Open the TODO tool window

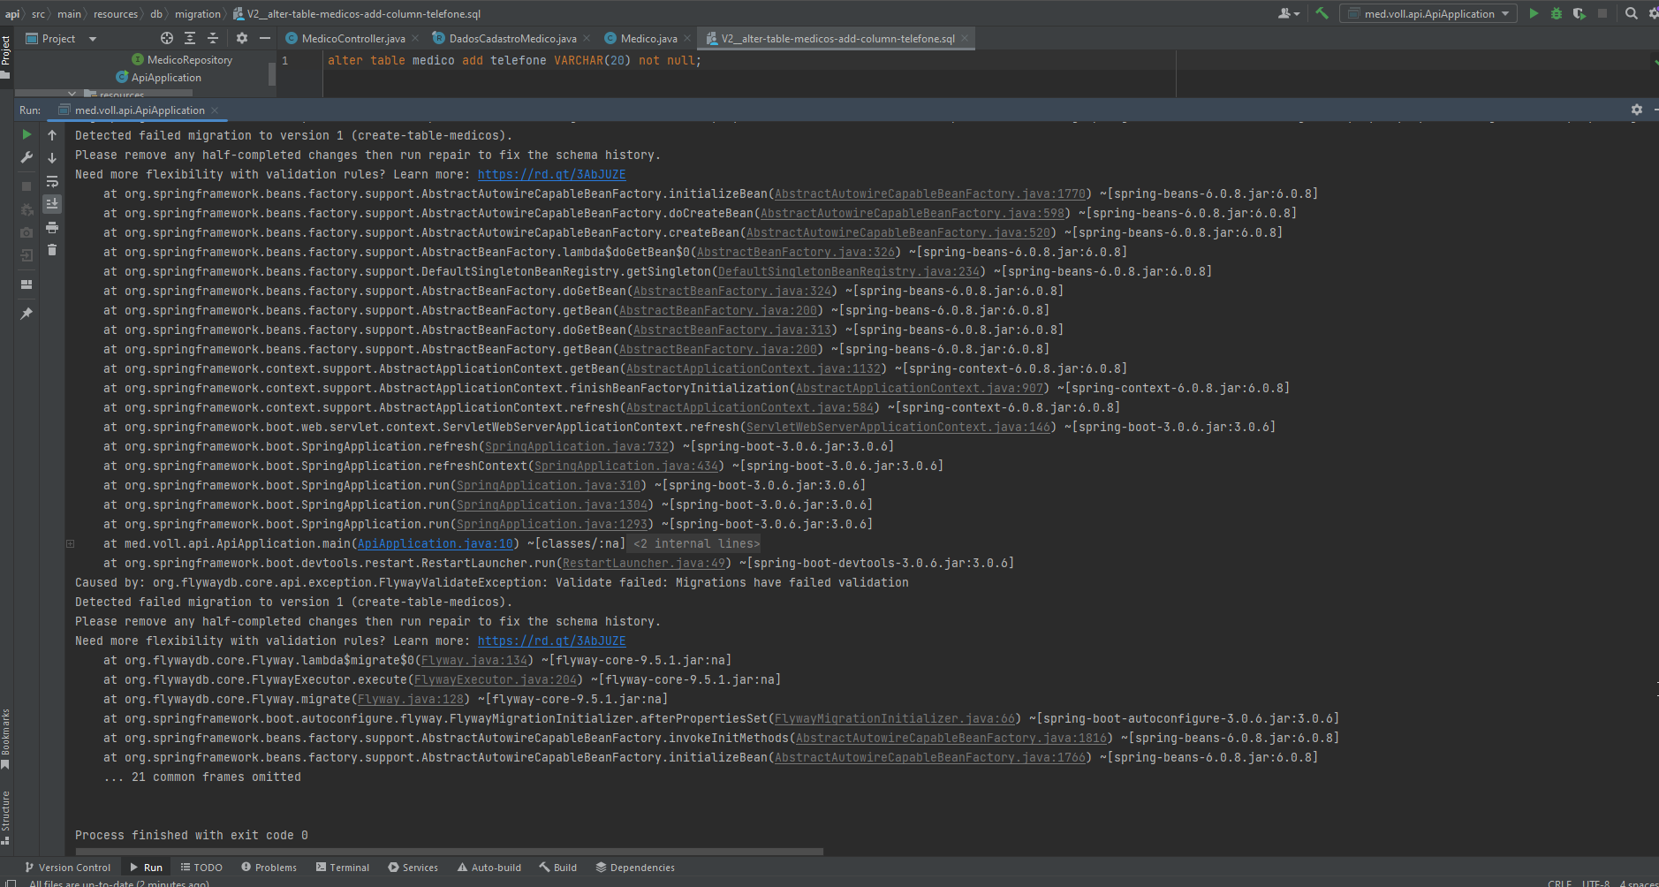[x=201, y=868]
